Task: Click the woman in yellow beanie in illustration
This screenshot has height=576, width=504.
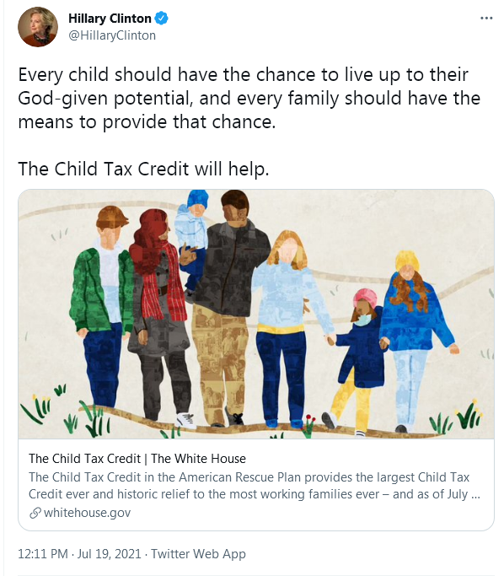Action: 416,340
